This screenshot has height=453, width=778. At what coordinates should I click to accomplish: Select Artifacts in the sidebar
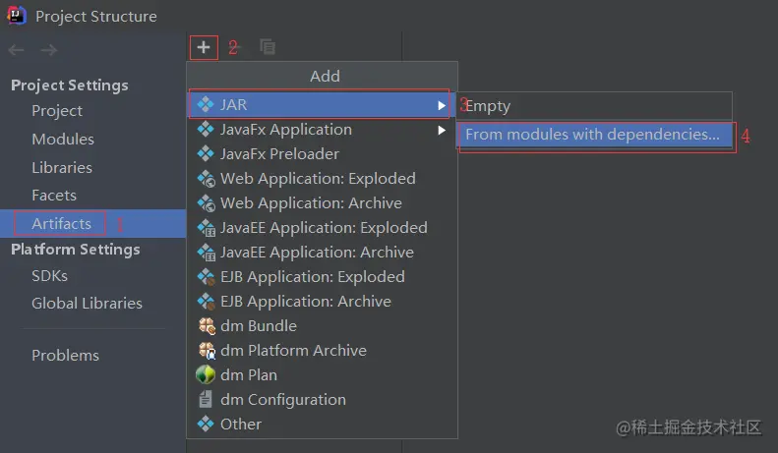[x=92, y=223]
